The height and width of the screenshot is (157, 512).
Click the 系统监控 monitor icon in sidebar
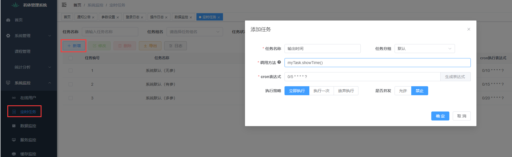tap(8, 83)
